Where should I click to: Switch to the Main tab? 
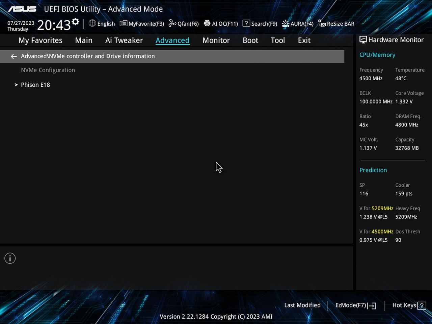coord(84,40)
